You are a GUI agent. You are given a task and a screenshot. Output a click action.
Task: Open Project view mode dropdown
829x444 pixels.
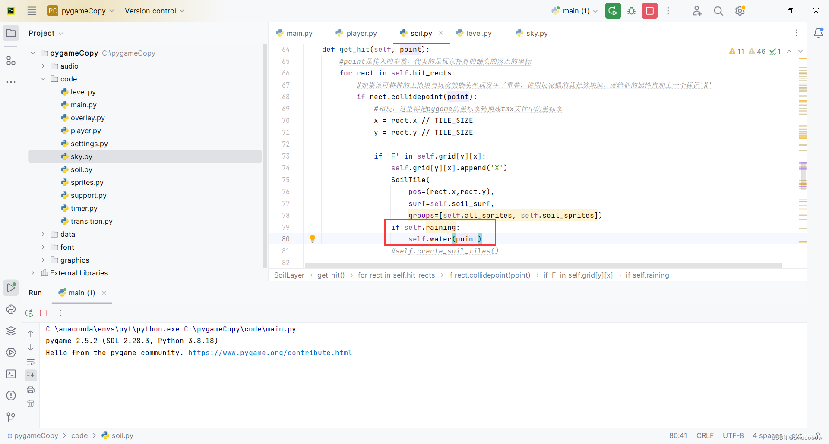46,33
